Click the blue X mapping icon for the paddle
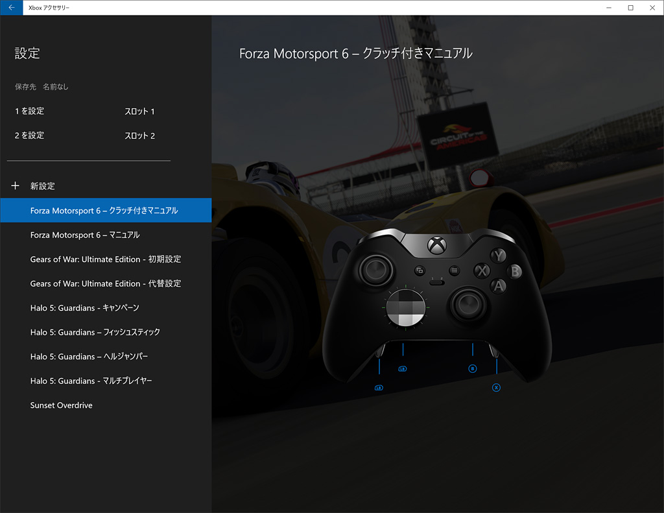Image resolution: width=664 pixels, height=513 pixels. 496,388
